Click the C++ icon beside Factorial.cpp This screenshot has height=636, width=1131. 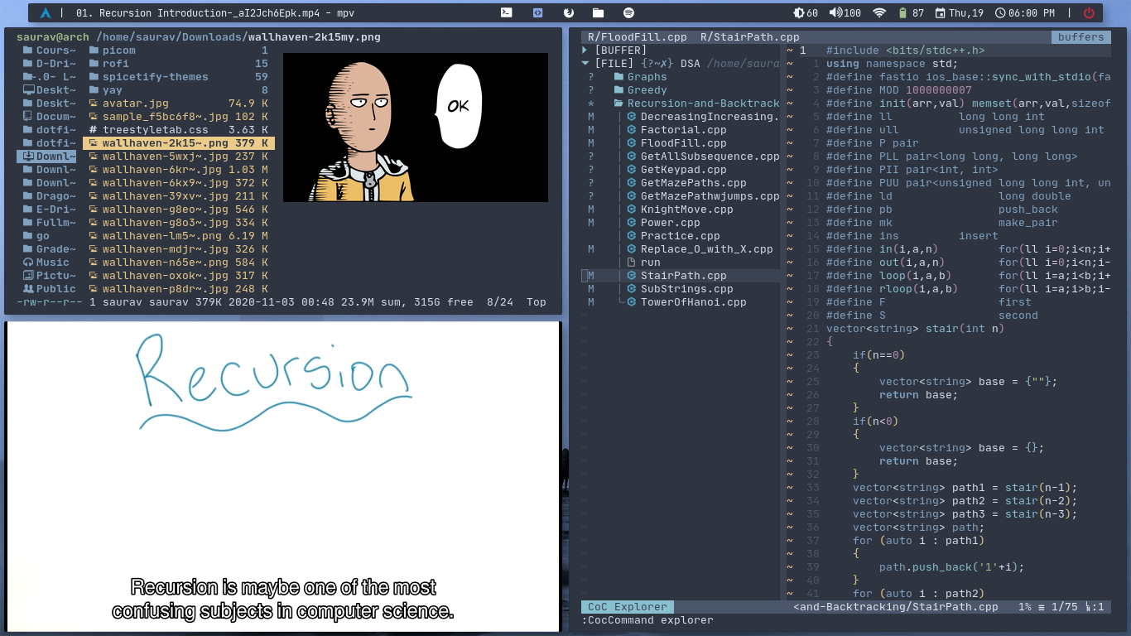coord(632,130)
